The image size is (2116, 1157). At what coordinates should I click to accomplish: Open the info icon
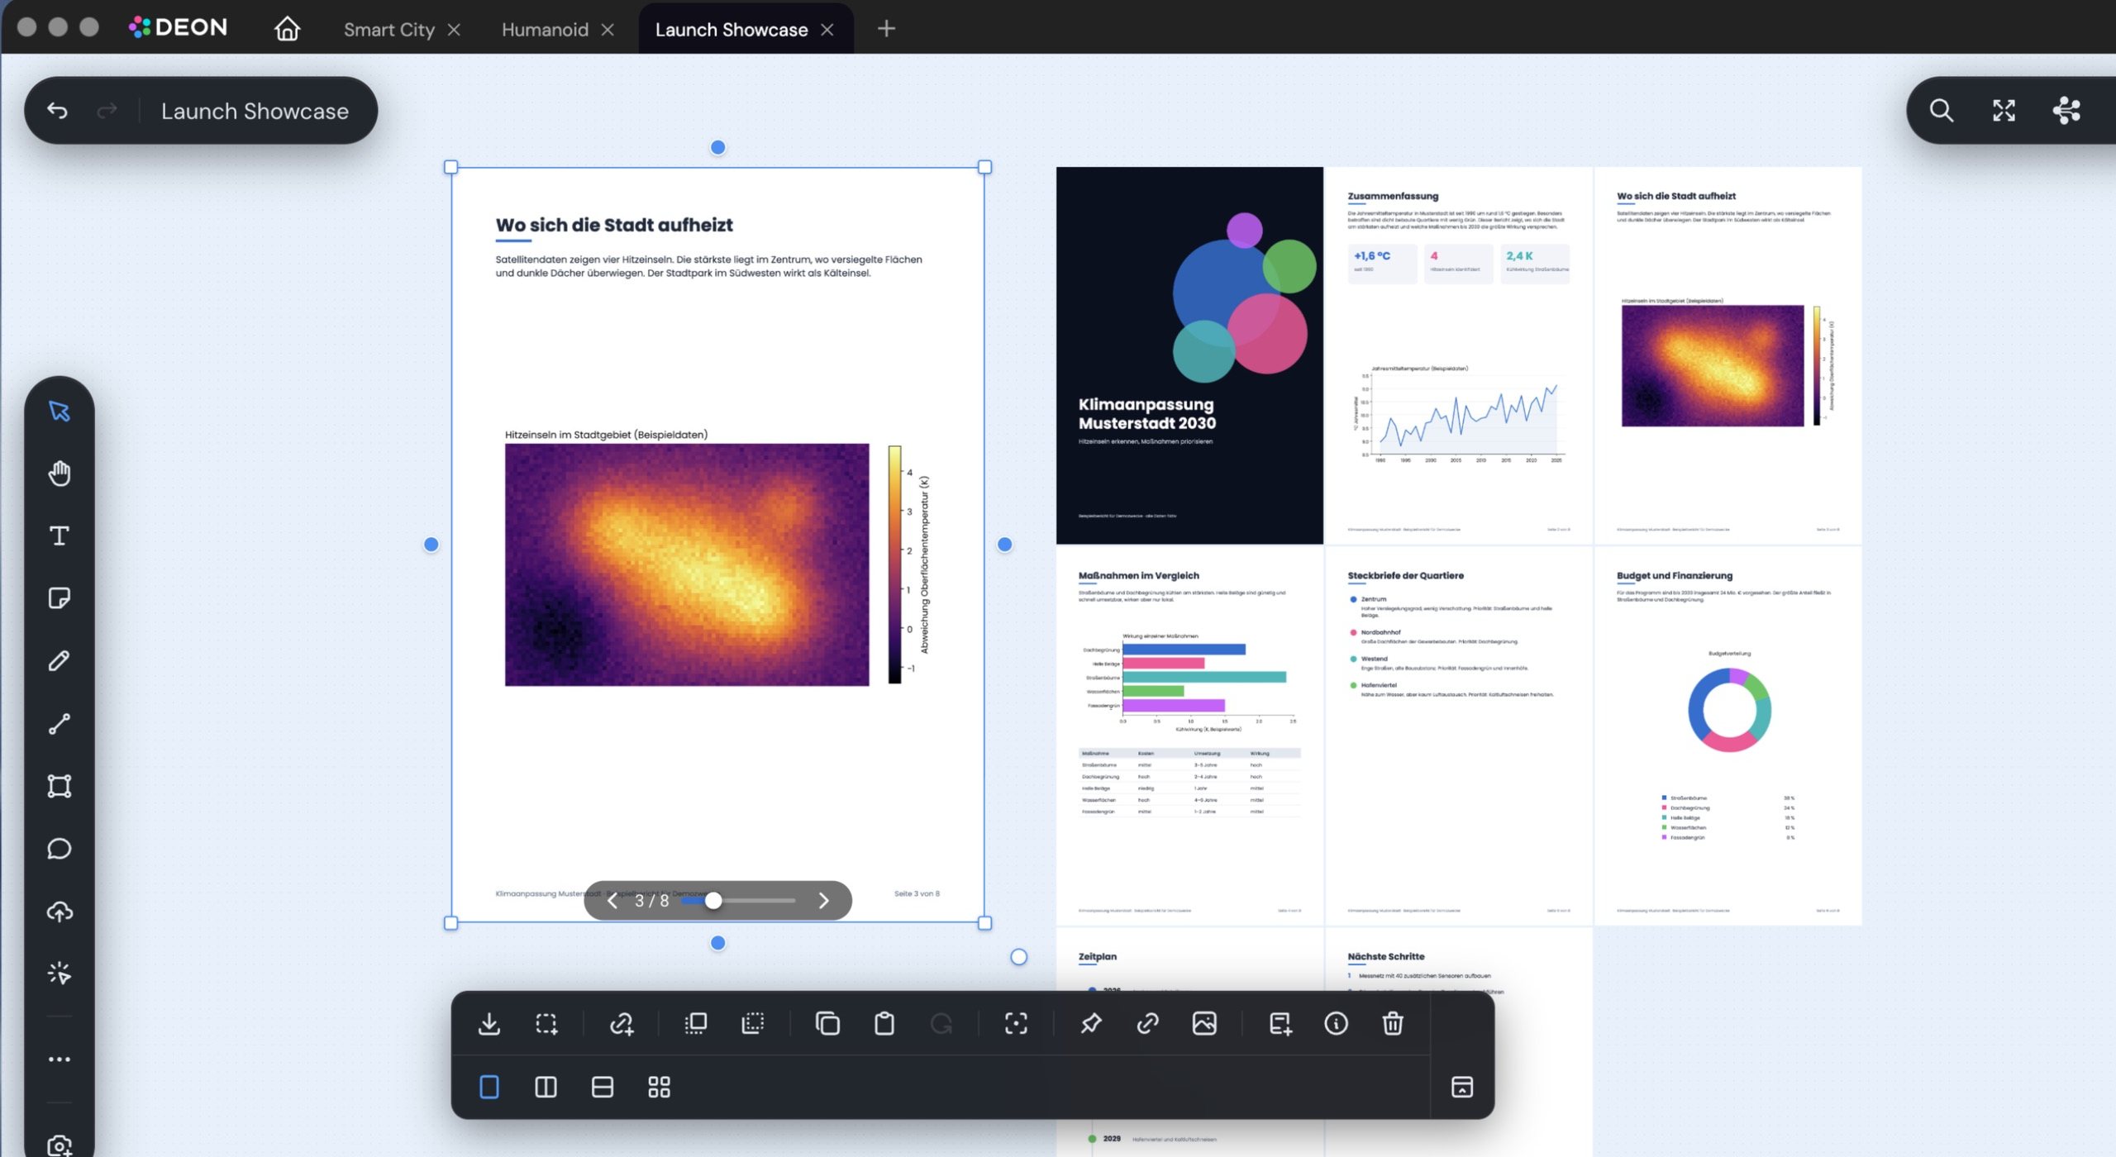tap(1336, 1023)
